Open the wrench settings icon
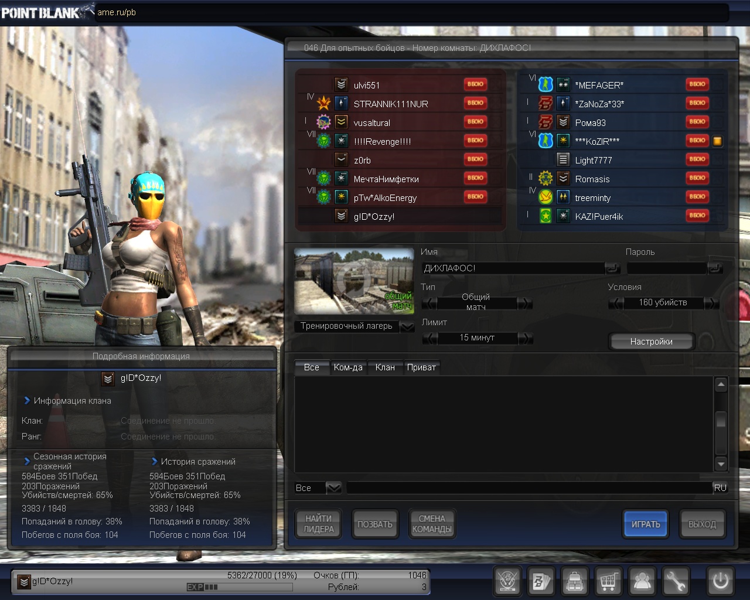 [676, 581]
